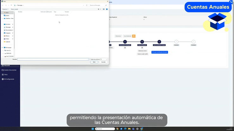Select workflow step 9 Finalizado circle
Viewport: 234px width, 131px height.
click(193, 42)
